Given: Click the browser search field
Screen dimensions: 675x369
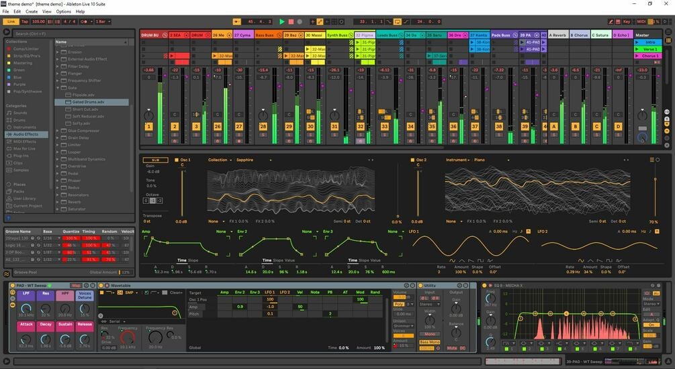Looking at the screenshot, I should click(x=73, y=34).
